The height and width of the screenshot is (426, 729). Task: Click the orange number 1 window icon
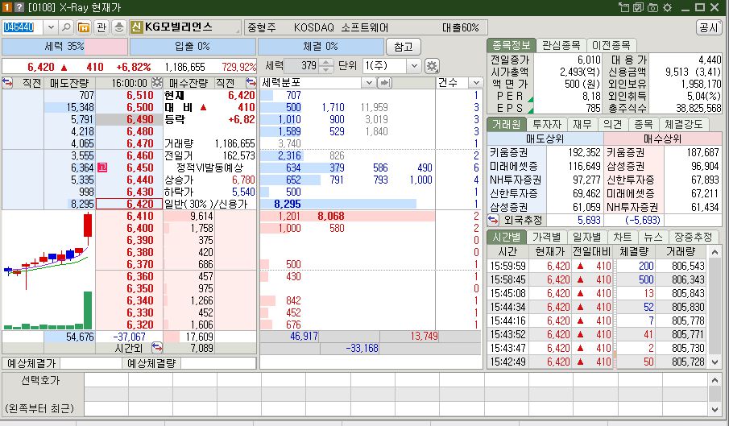7,7
